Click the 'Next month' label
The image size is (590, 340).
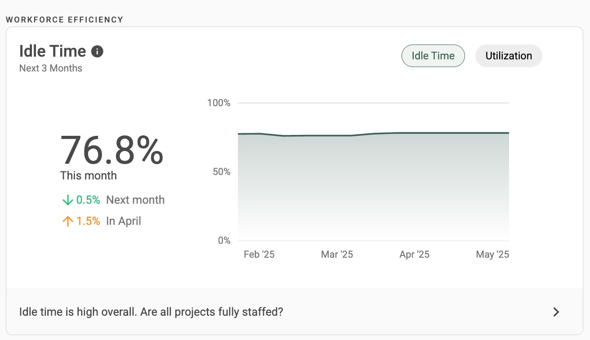(x=135, y=200)
